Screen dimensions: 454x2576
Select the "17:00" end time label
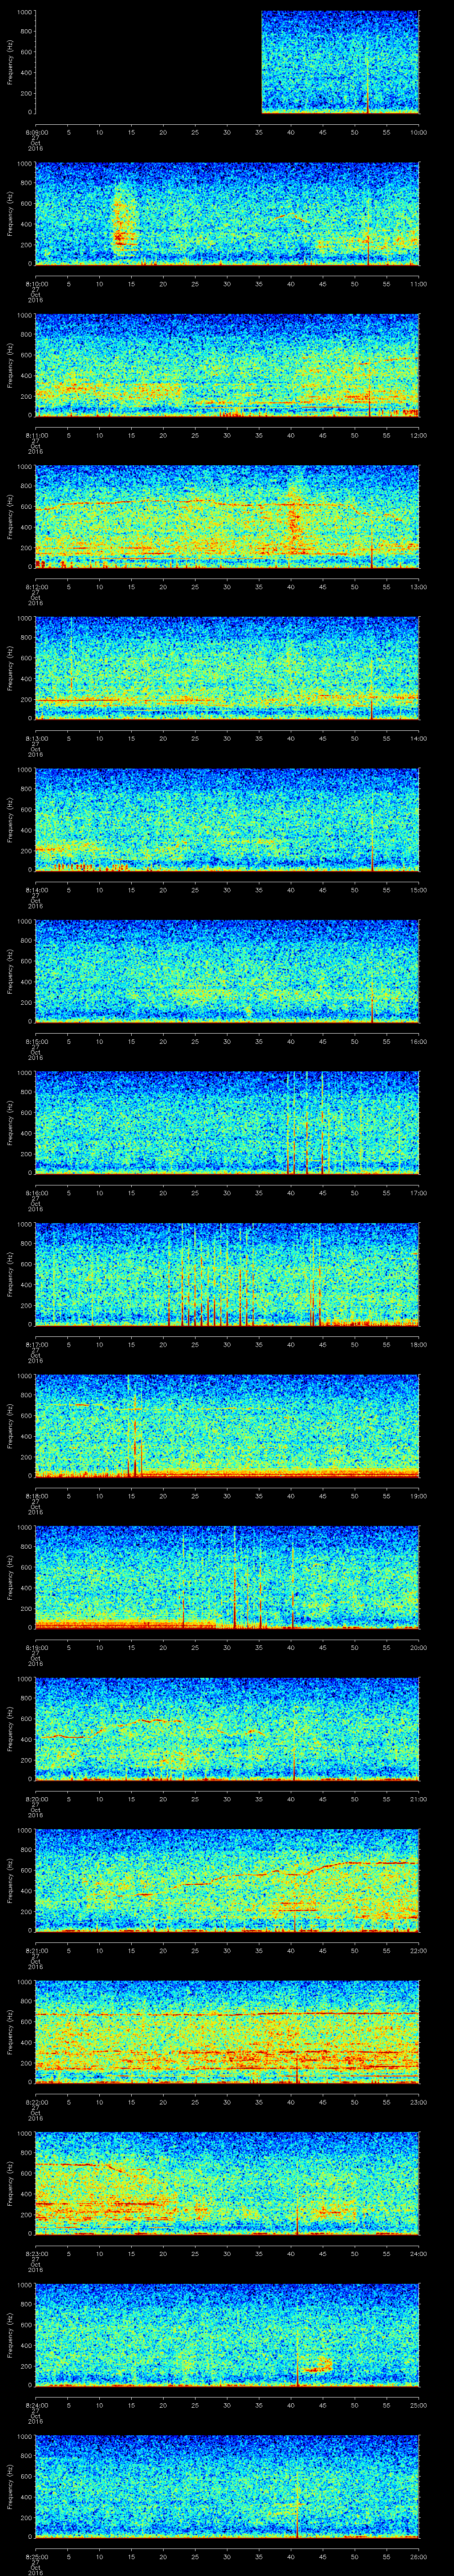pos(418,1192)
